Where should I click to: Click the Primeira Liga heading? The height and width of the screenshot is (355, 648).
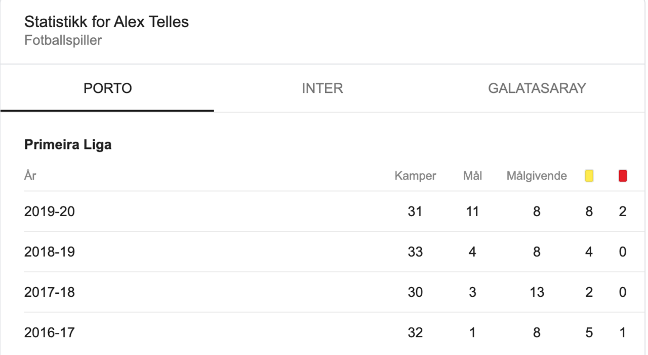click(x=68, y=145)
